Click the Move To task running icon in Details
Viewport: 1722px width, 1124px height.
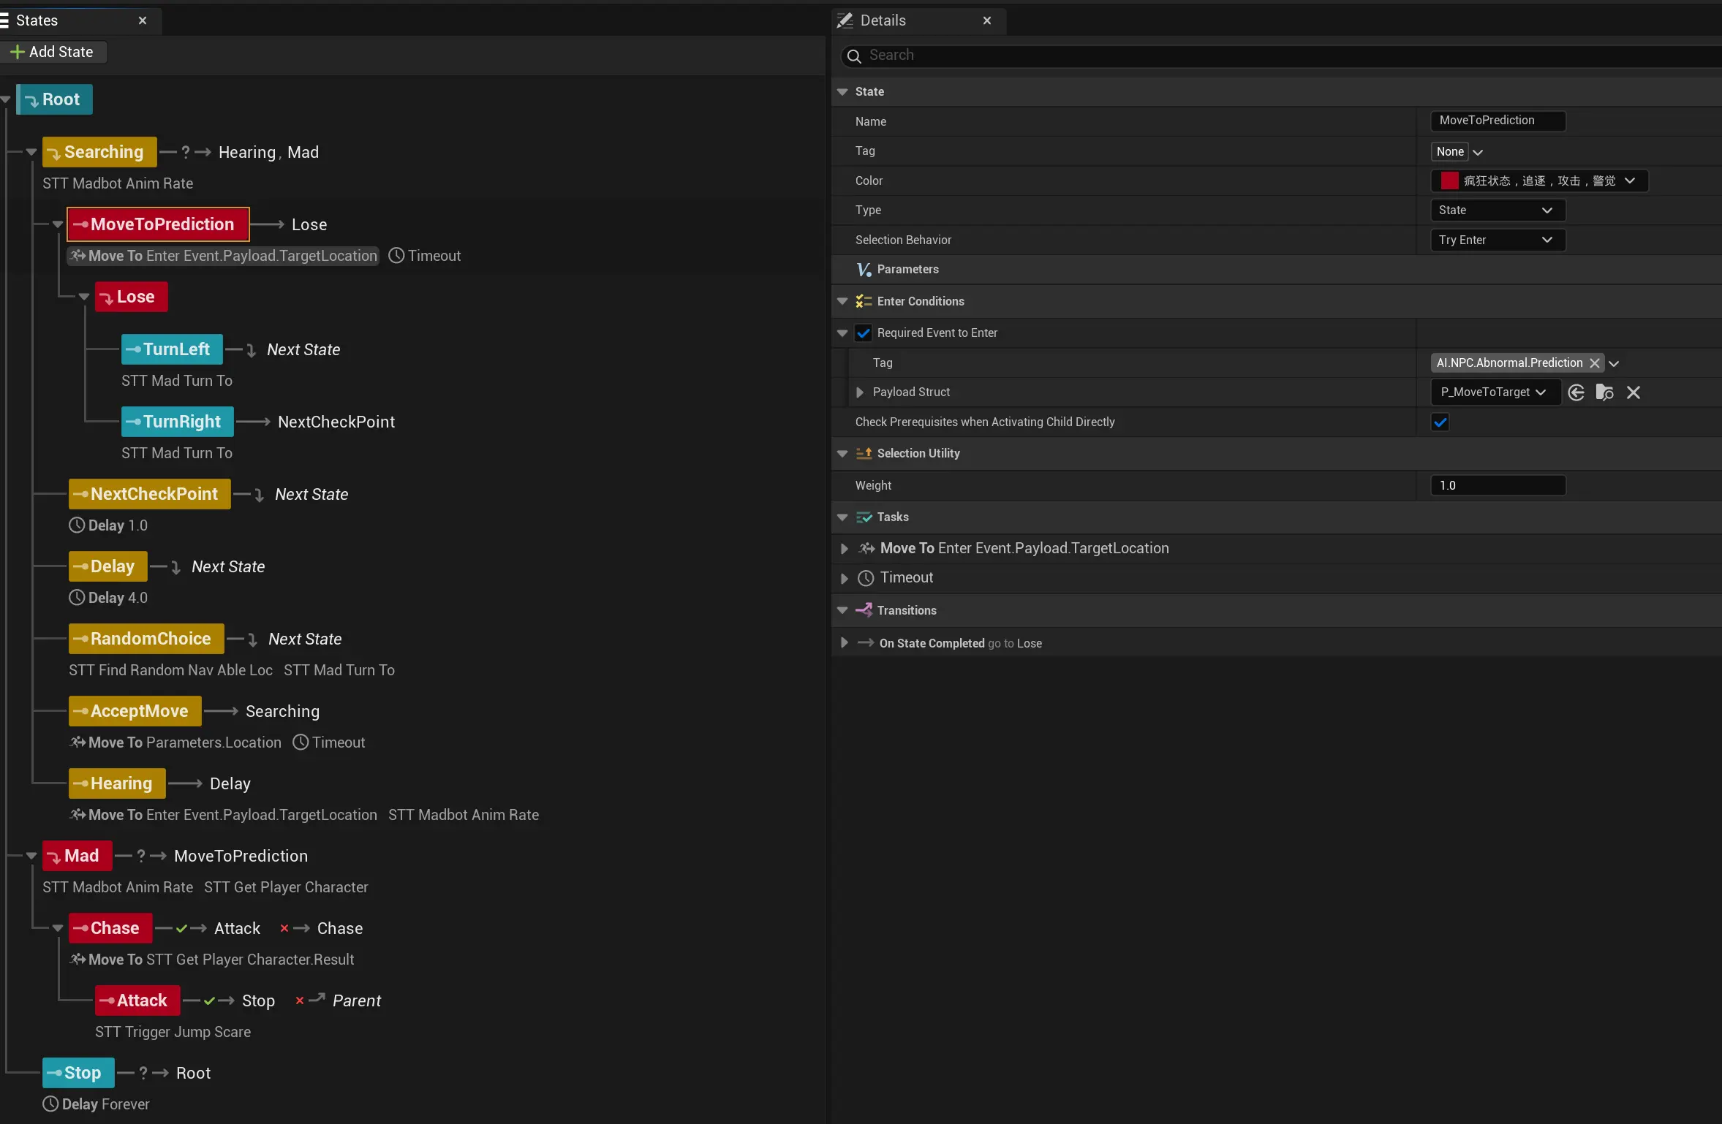866,548
